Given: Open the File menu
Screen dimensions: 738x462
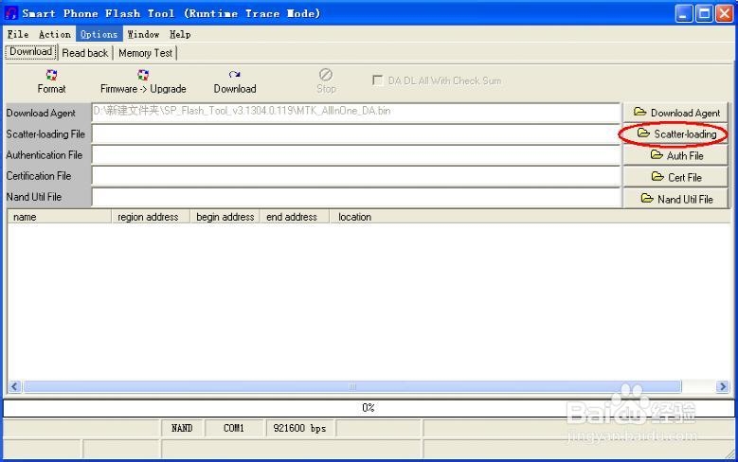Looking at the screenshot, I should coord(18,34).
